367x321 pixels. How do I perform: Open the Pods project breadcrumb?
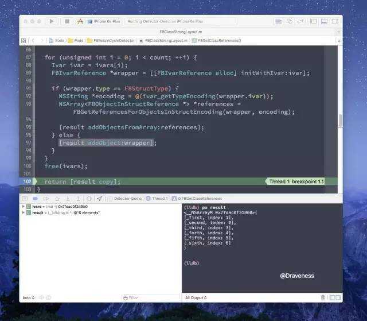(57, 41)
